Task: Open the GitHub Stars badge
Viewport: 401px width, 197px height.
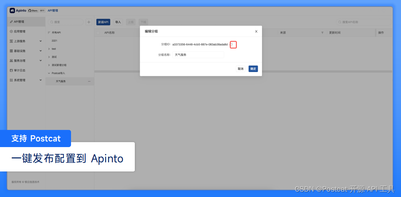Action: [x=33, y=11]
